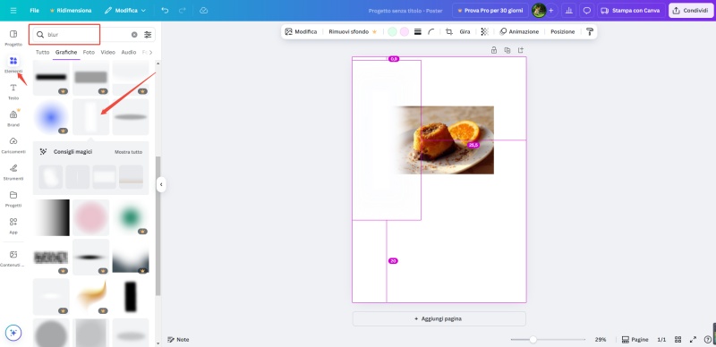
Task: Check cloud save status icon
Action: 204,10
